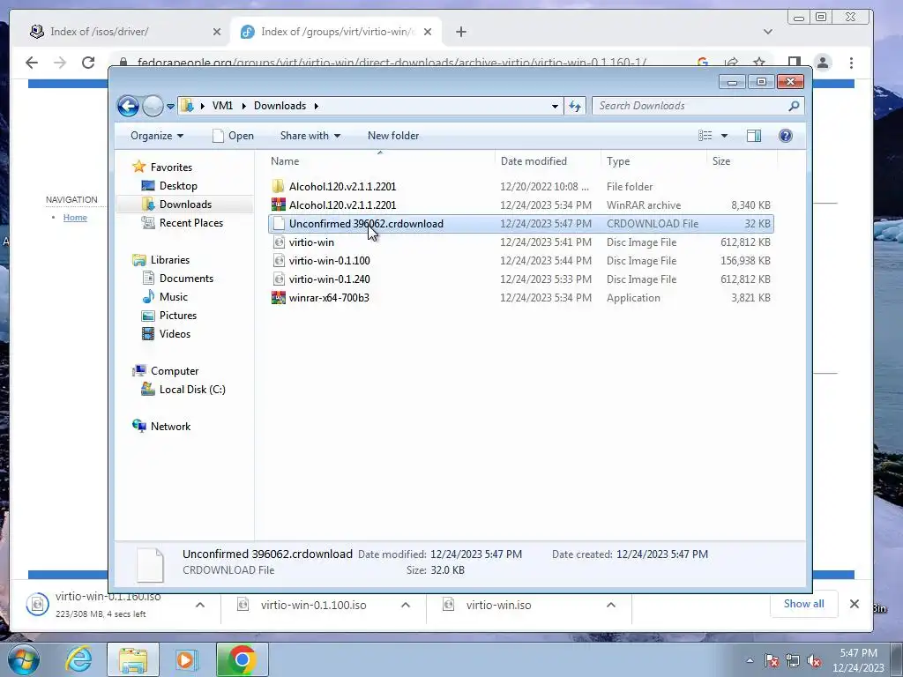Switch to Index of /isos/driver/ Chrome tab

point(124,32)
